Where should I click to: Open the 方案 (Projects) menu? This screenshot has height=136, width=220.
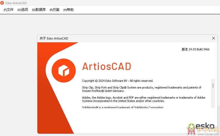click(54, 10)
